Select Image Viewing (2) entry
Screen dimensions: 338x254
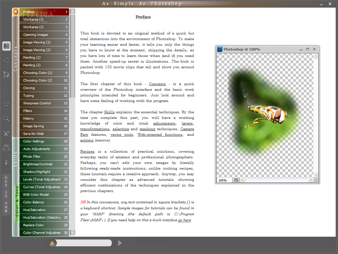click(x=44, y=50)
